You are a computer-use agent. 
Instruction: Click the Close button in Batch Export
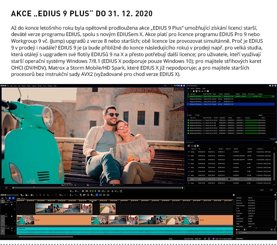coord(271,190)
